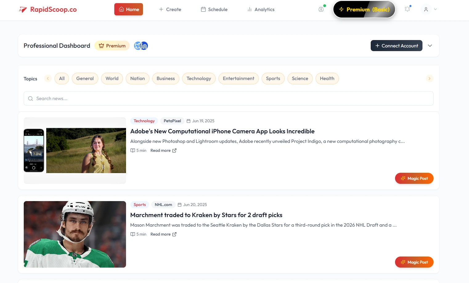Focus the Search news field
This screenshot has height=283, width=469.
(229, 99)
